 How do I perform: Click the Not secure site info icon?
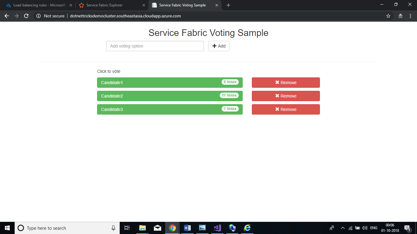coord(38,16)
